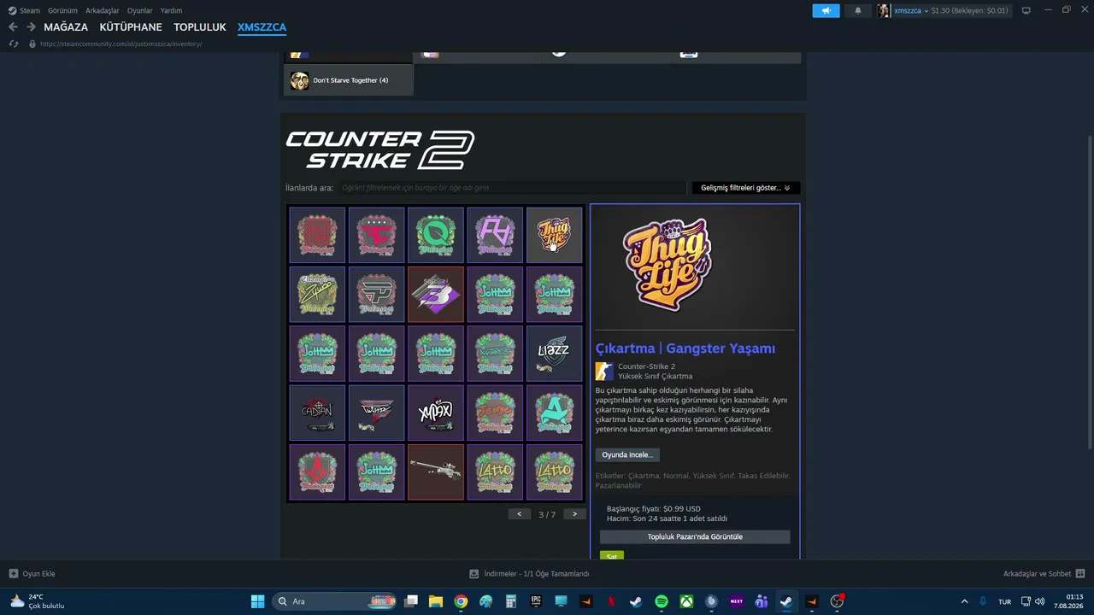Image resolution: width=1094 pixels, height=615 pixels.
Task: Open the TOPLULUK community tab
Action: coord(200,27)
